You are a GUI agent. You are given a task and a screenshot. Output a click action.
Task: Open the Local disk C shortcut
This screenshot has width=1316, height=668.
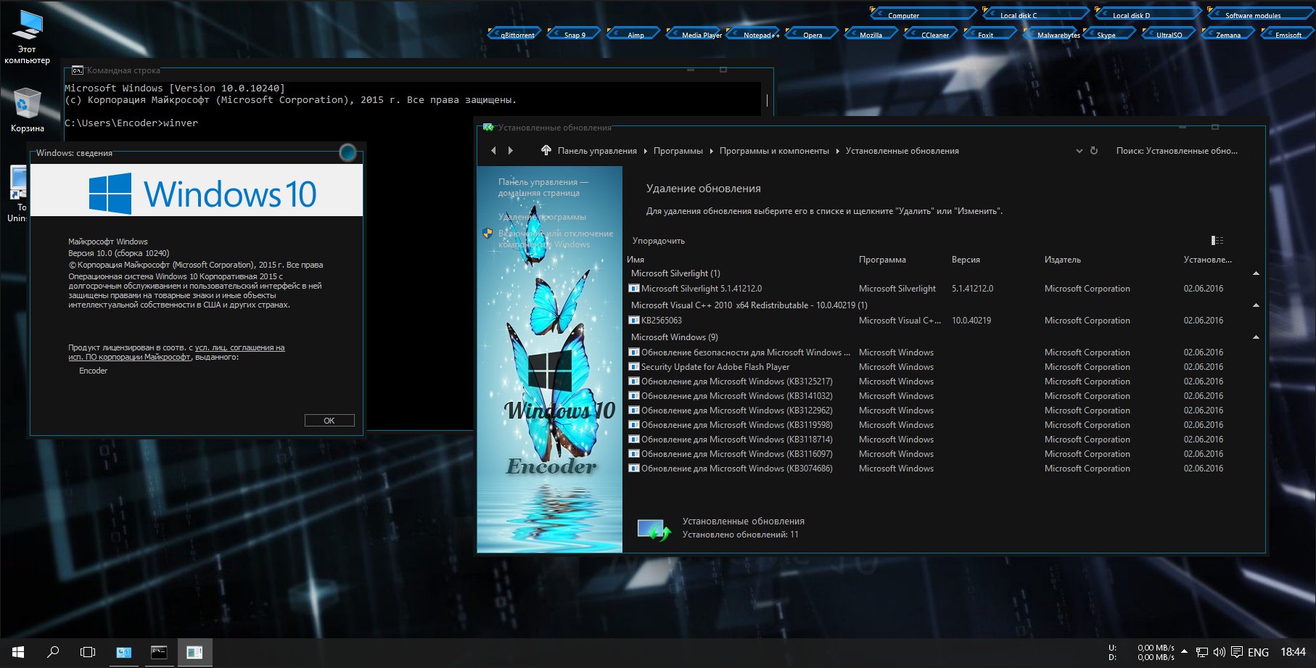coord(1035,14)
